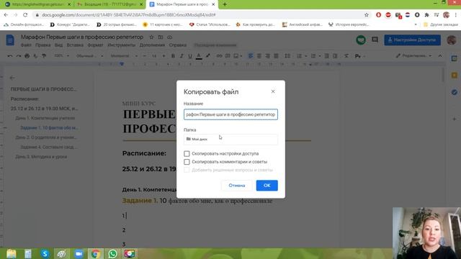This screenshot has width=461, height=259.
Task: Open the font family dropdown
Action: [124, 56]
